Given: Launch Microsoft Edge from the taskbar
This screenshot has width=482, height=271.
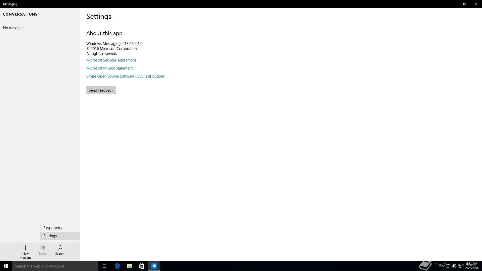Looking at the screenshot, I should (117, 266).
